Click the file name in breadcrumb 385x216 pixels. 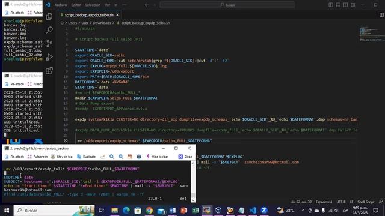pos(146,23)
